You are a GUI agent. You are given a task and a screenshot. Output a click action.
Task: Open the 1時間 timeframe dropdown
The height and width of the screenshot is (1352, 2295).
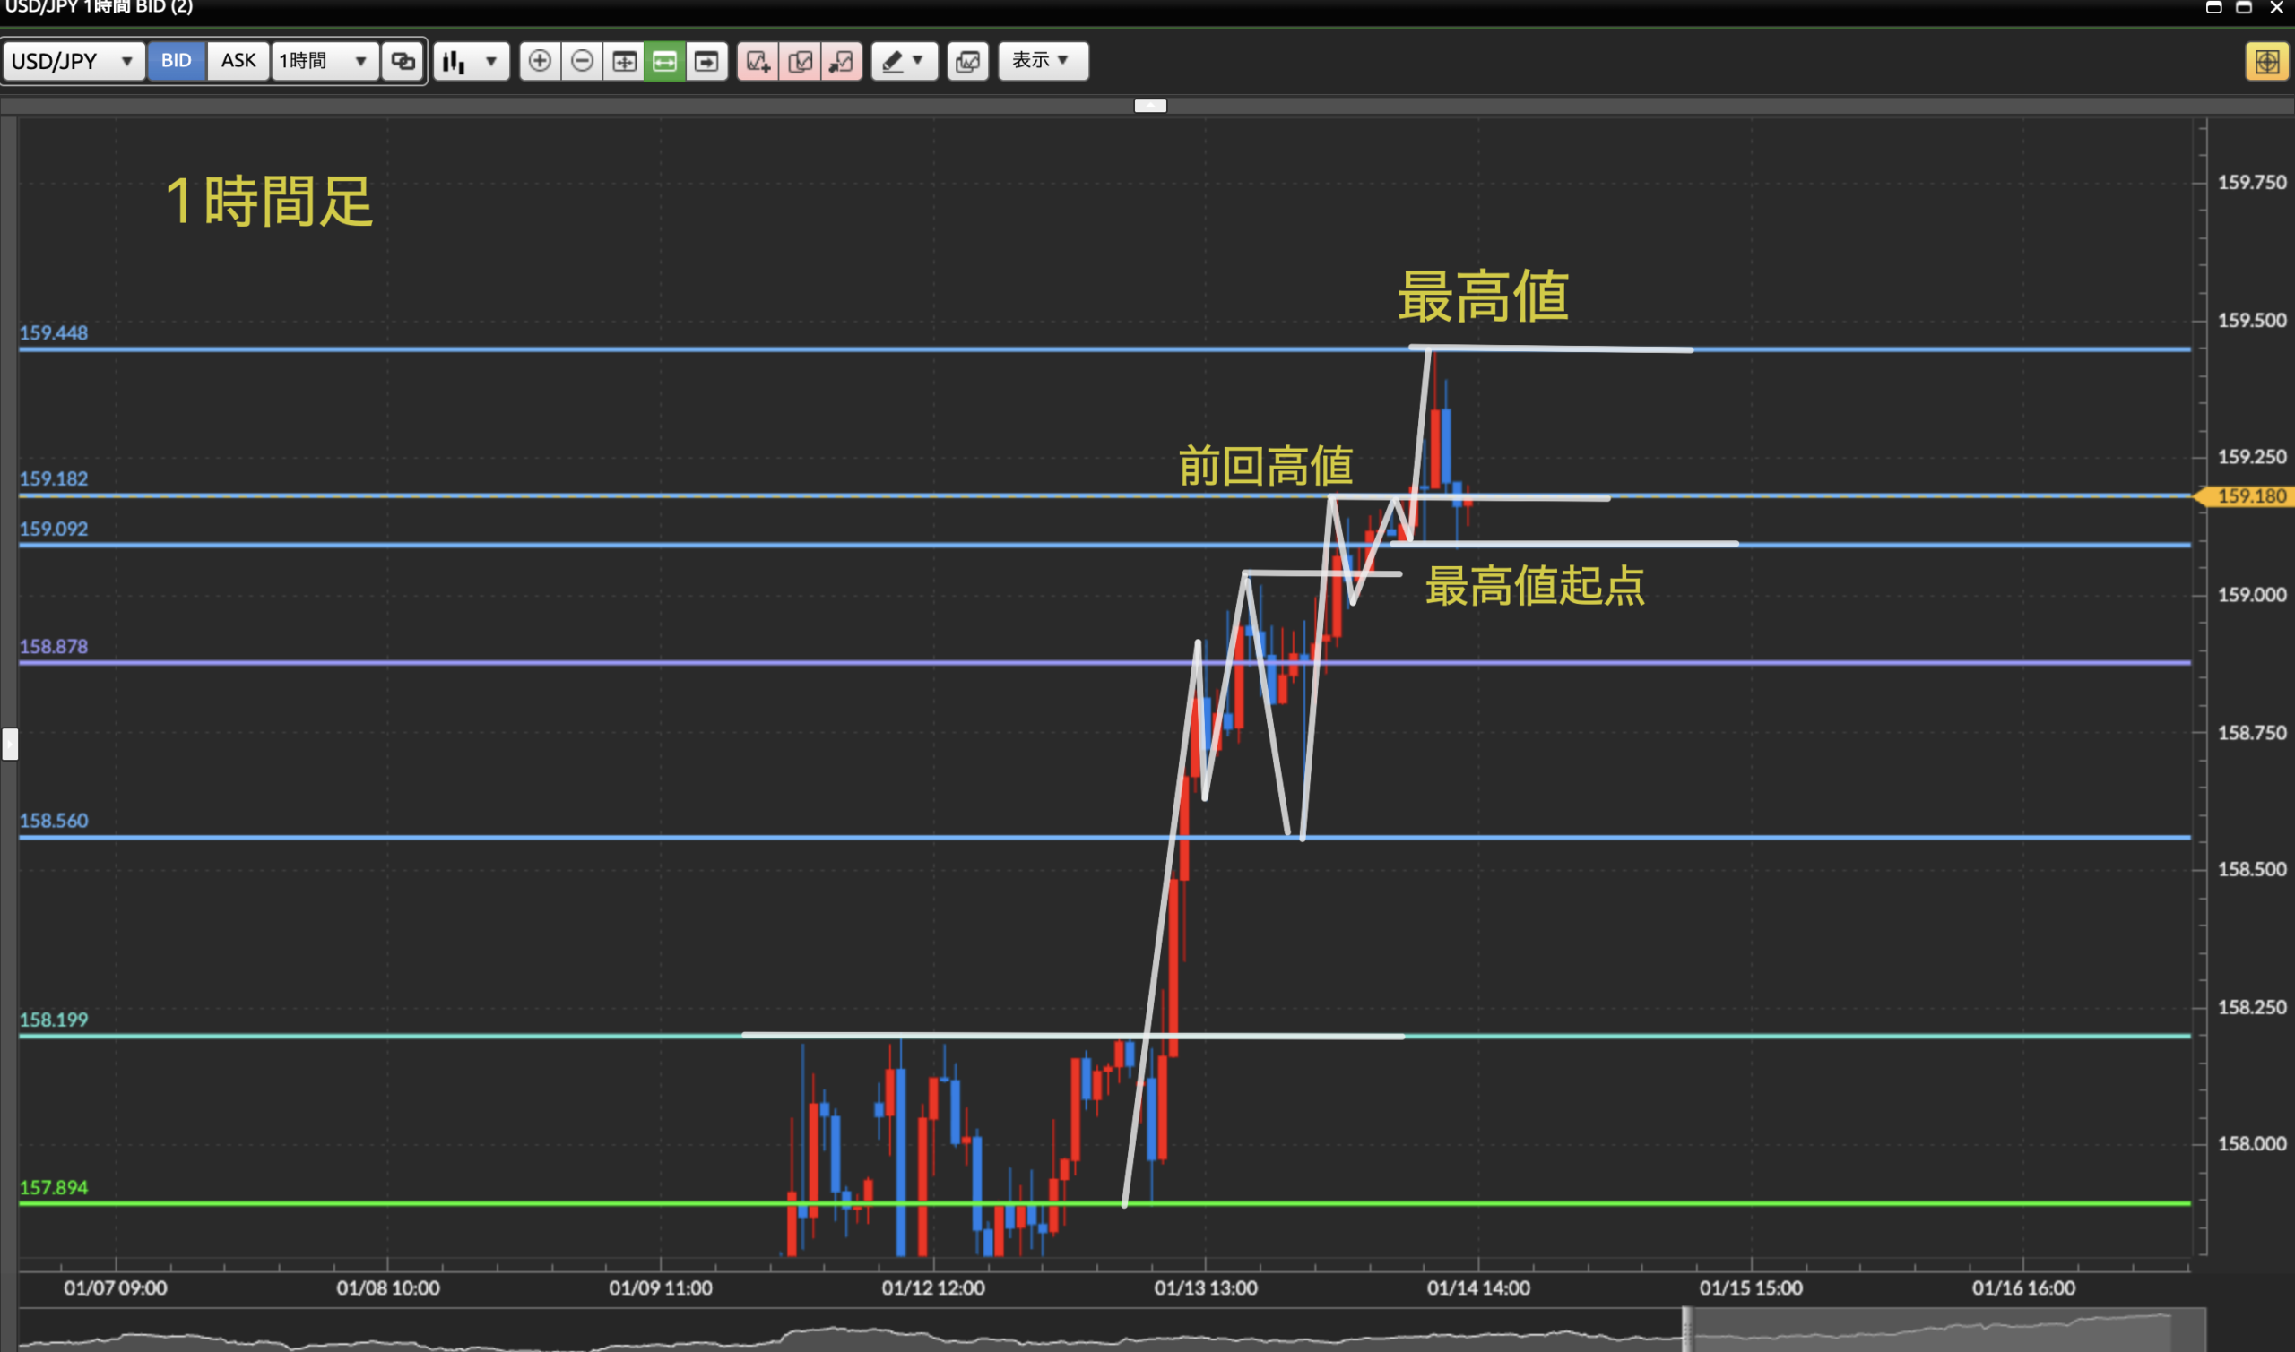tap(324, 61)
